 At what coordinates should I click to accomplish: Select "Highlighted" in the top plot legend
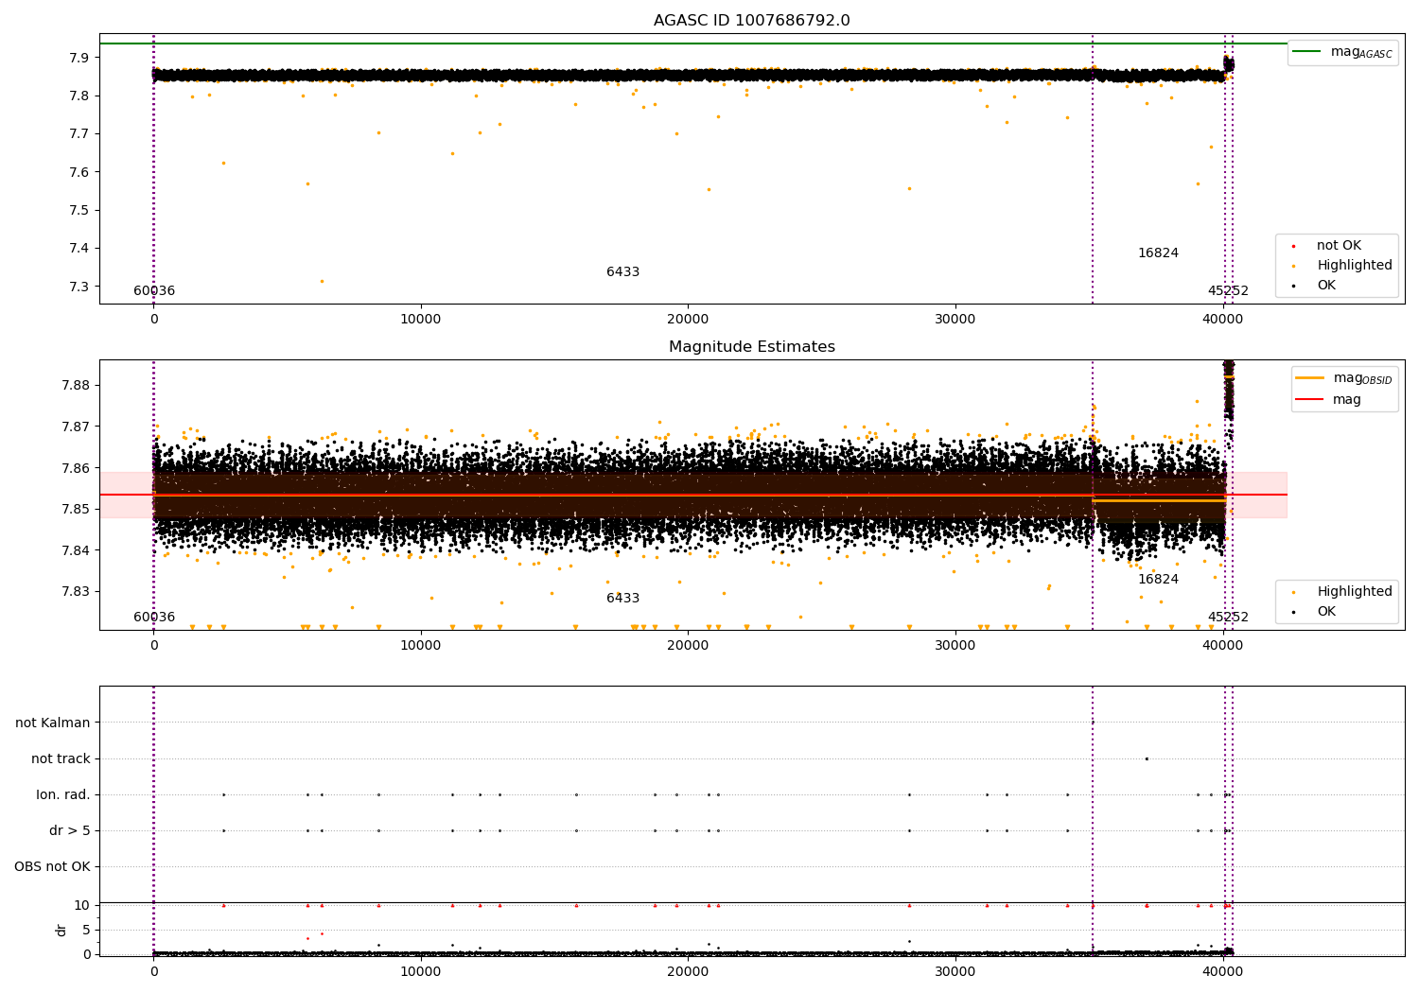(x=1355, y=266)
